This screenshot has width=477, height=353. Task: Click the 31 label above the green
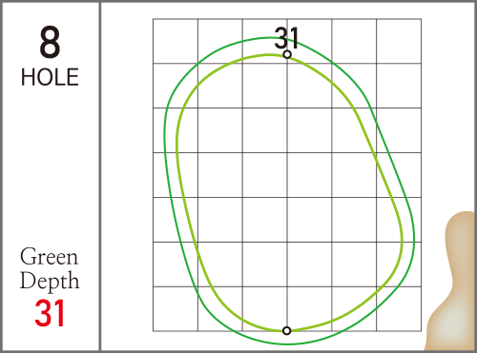286,38
